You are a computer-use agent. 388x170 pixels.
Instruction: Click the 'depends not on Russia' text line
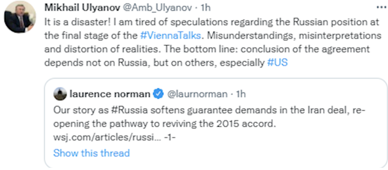tap(98, 63)
